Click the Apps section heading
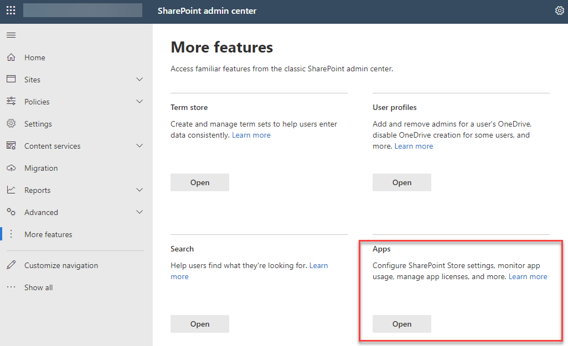This screenshot has height=346, width=568. coord(381,249)
